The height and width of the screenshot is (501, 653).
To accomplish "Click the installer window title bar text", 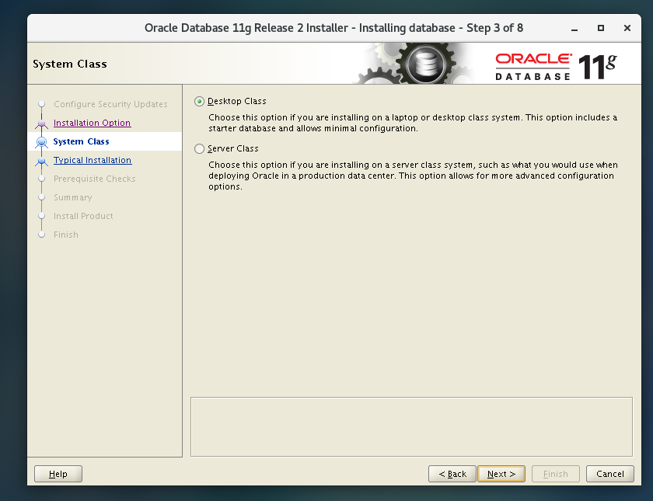I will point(333,28).
